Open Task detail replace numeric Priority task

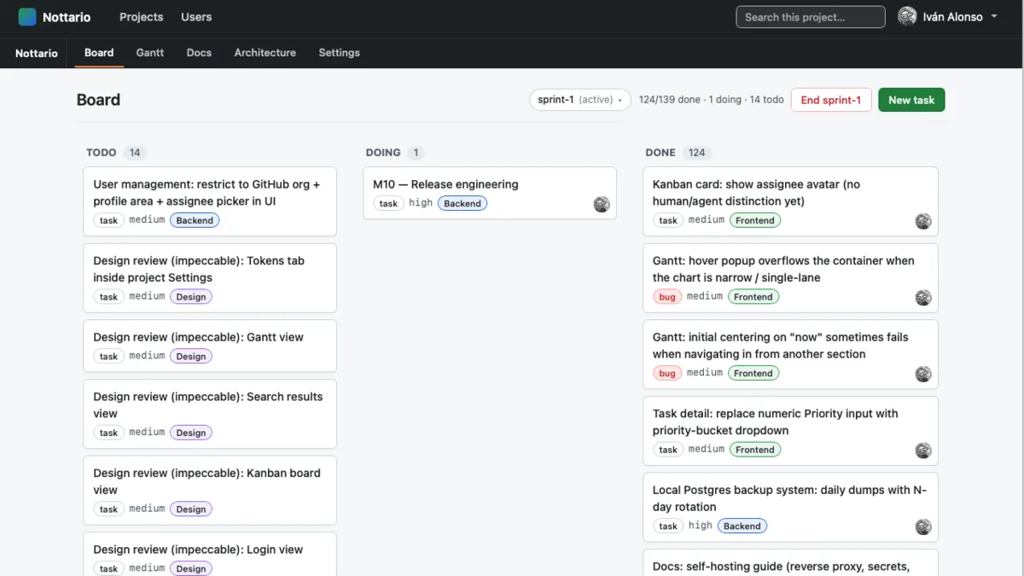790,431
